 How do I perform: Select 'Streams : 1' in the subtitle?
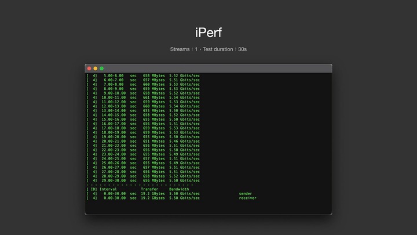coord(184,49)
